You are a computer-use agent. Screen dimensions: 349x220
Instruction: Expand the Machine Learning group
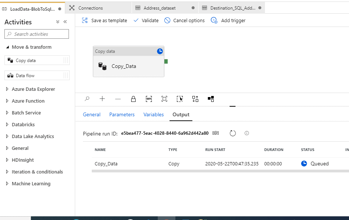[7, 183]
